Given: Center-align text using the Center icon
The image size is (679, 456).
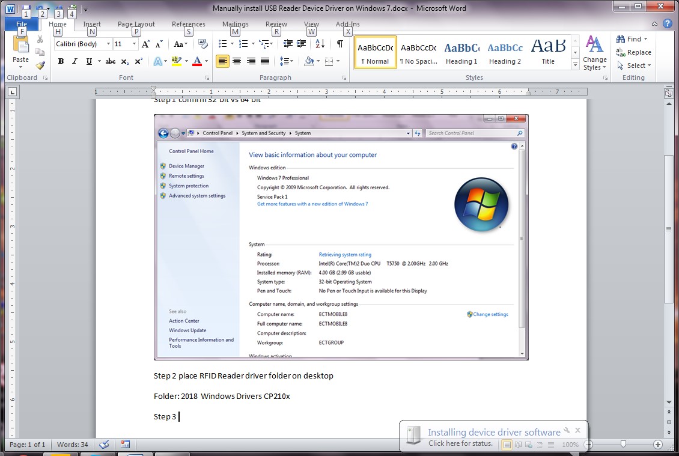Looking at the screenshot, I should (237, 61).
